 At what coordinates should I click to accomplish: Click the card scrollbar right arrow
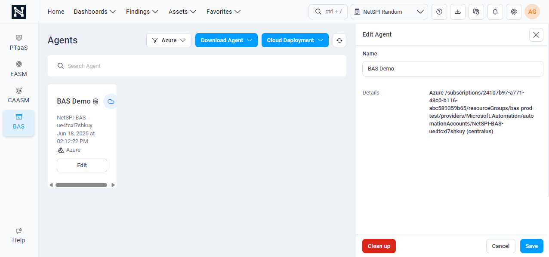113,185
